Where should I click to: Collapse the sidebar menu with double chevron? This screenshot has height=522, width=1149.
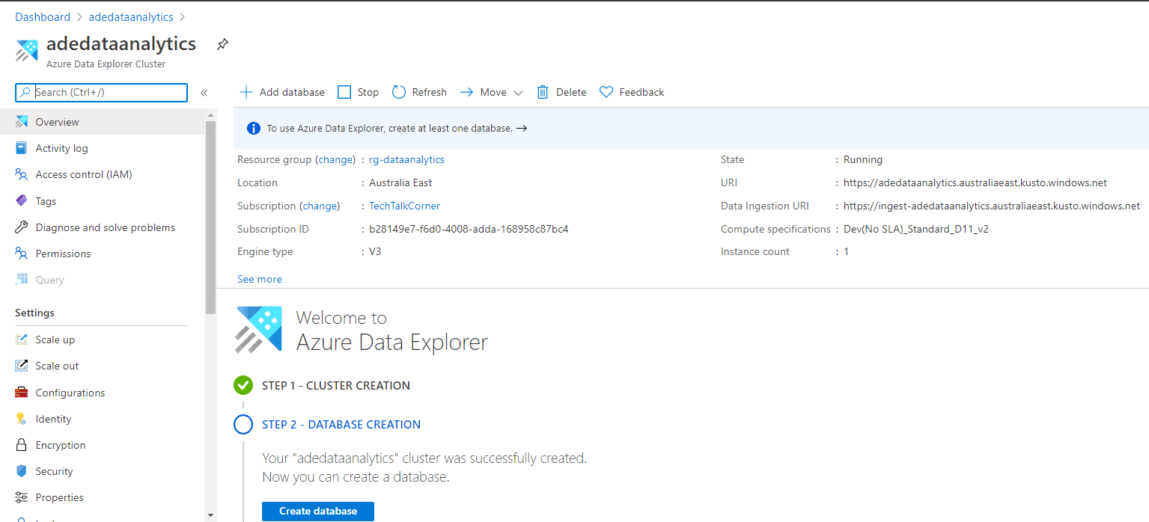click(204, 93)
